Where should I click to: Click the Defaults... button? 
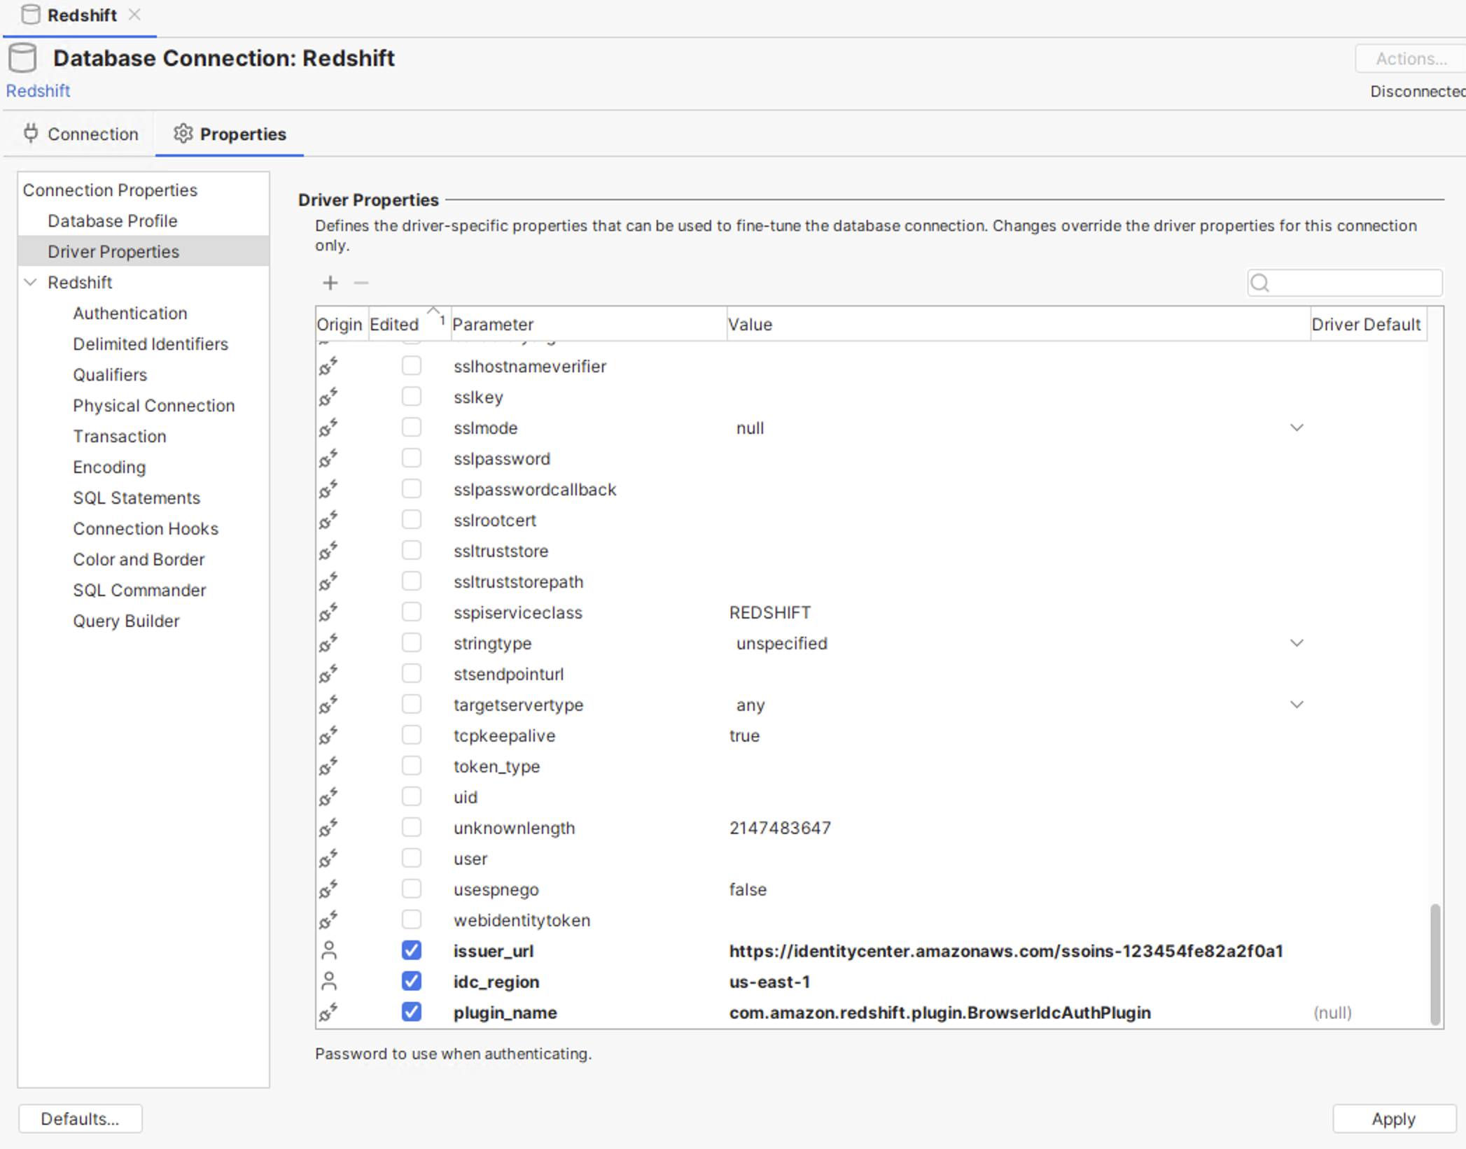click(x=81, y=1118)
